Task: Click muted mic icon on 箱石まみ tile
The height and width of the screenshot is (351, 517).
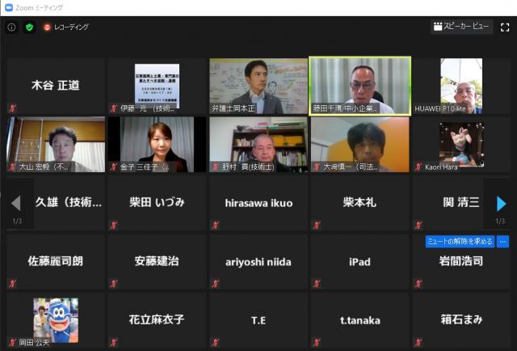Action: [x=418, y=342]
